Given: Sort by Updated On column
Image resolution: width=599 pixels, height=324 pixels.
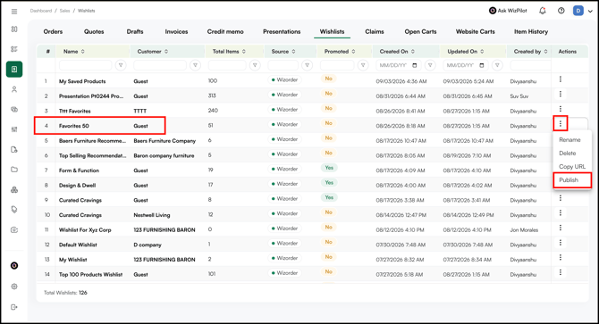Looking at the screenshot, I should pos(465,52).
